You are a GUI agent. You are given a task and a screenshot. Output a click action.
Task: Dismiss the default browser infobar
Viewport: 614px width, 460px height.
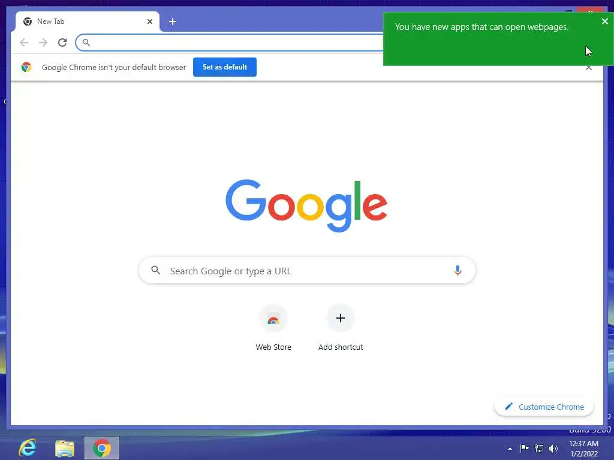point(589,68)
